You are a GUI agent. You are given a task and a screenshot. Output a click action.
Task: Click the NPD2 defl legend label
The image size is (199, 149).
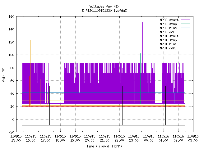coord(168,32)
